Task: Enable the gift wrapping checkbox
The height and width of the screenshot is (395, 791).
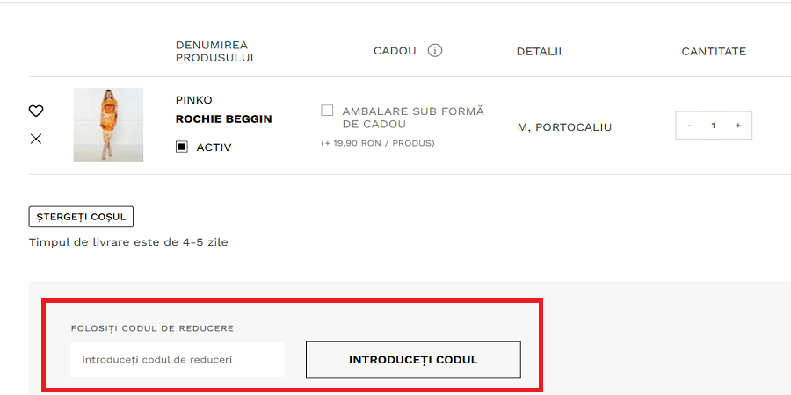Action: click(x=327, y=111)
